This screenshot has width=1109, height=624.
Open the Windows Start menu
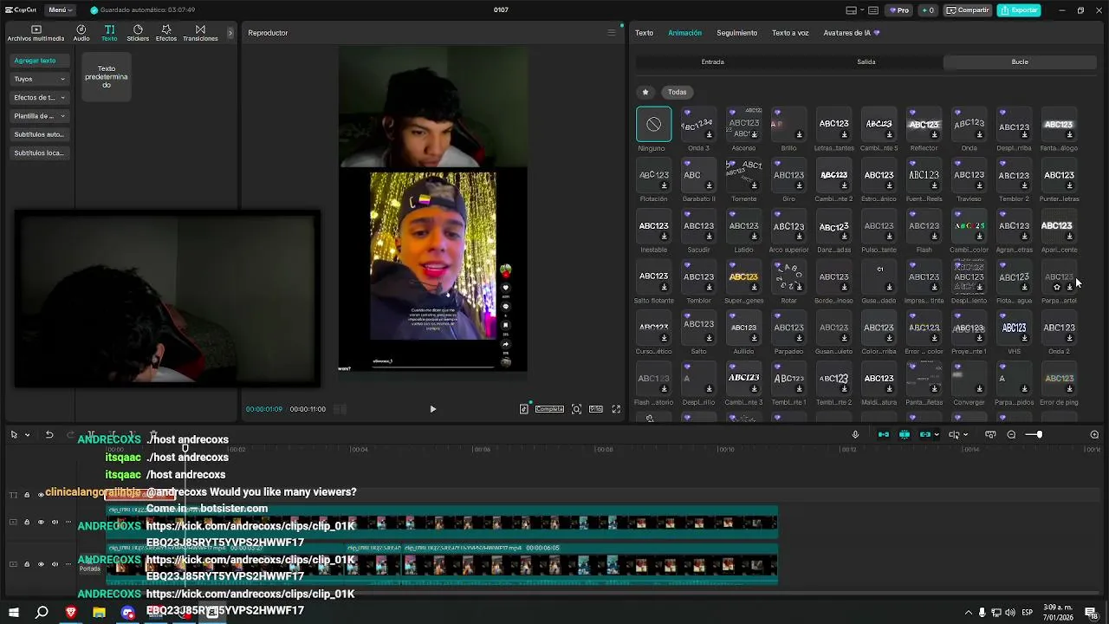tap(13, 613)
